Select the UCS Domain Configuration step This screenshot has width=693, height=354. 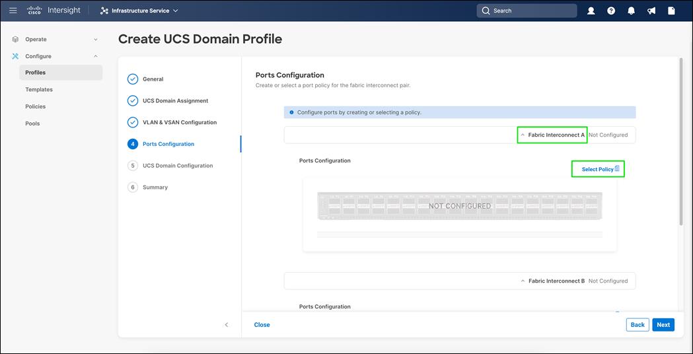coord(178,166)
